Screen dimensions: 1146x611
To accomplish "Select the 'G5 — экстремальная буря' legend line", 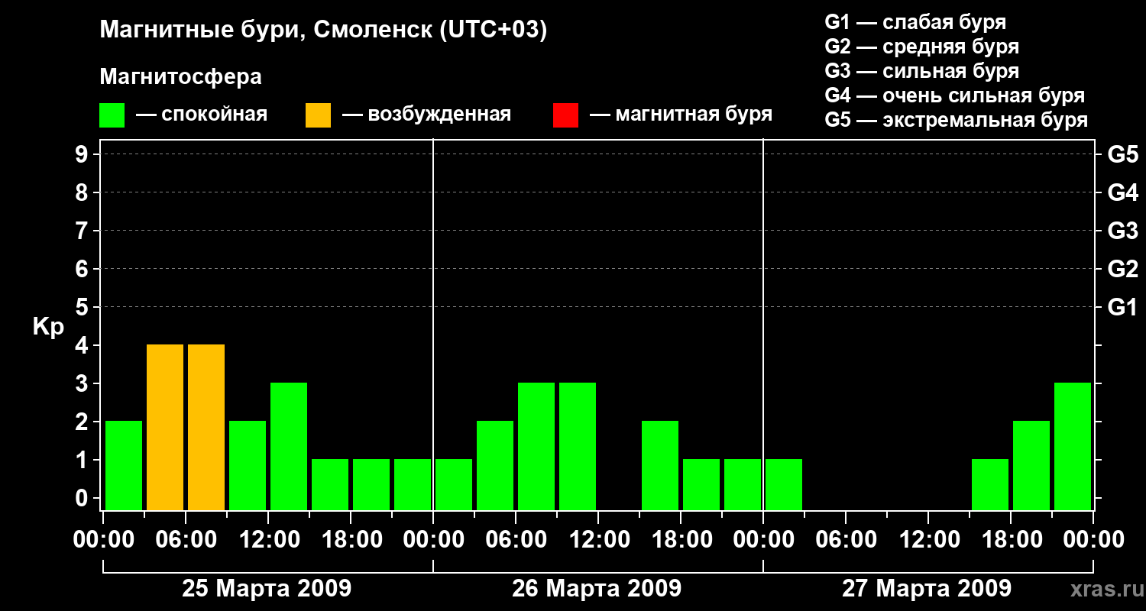I will (957, 120).
